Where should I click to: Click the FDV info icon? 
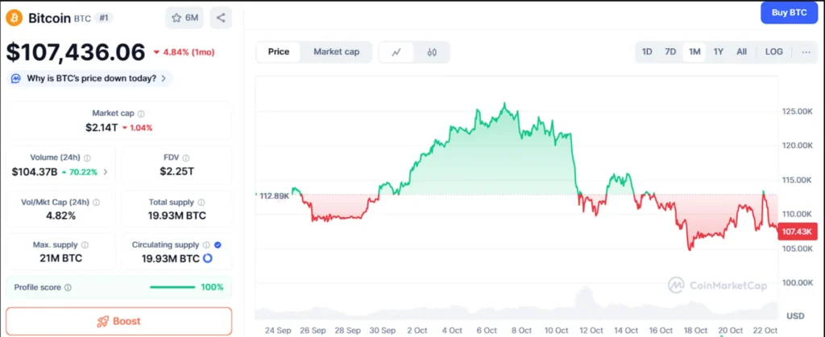(x=188, y=158)
